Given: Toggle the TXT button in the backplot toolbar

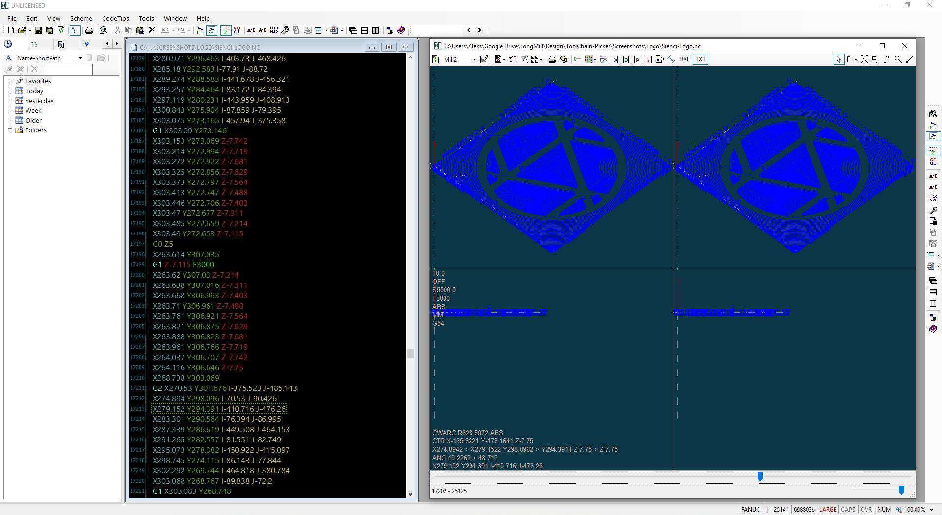Looking at the screenshot, I should click(x=700, y=59).
